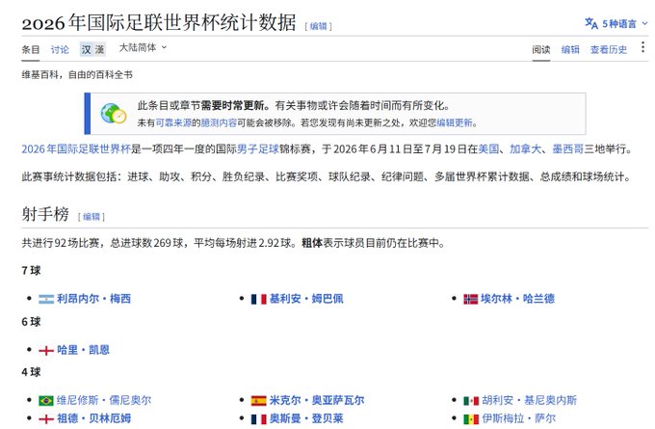Click the Mexico flag next to 基尼奥内斯
Viewport: 655px width, 429px height.
pyautogui.click(x=471, y=401)
